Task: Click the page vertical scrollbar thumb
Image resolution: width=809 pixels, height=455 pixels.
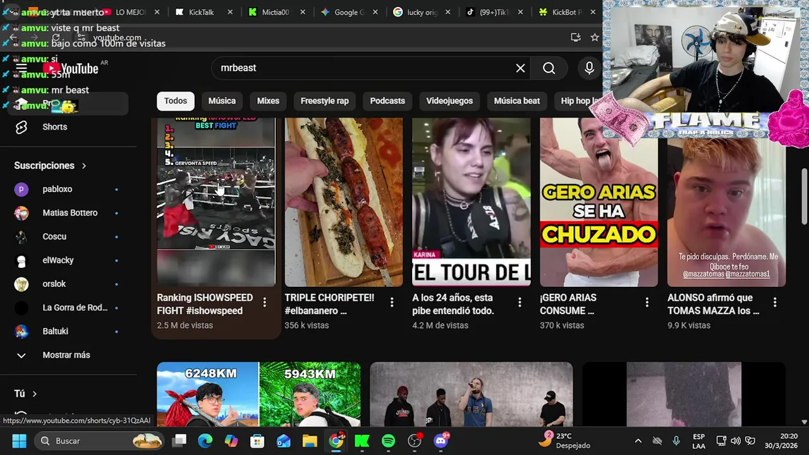Action: [x=804, y=196]
